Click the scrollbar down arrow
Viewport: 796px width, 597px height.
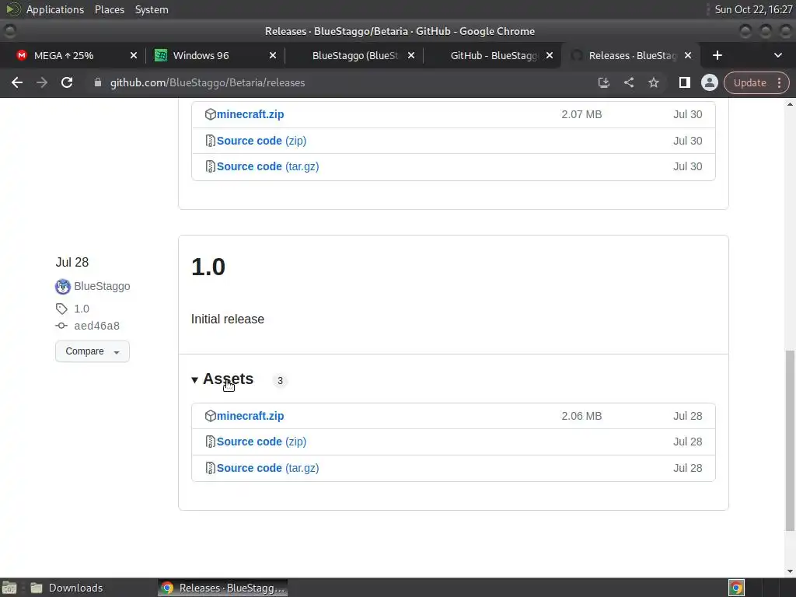pyautogui.click(x=790, y=571)
